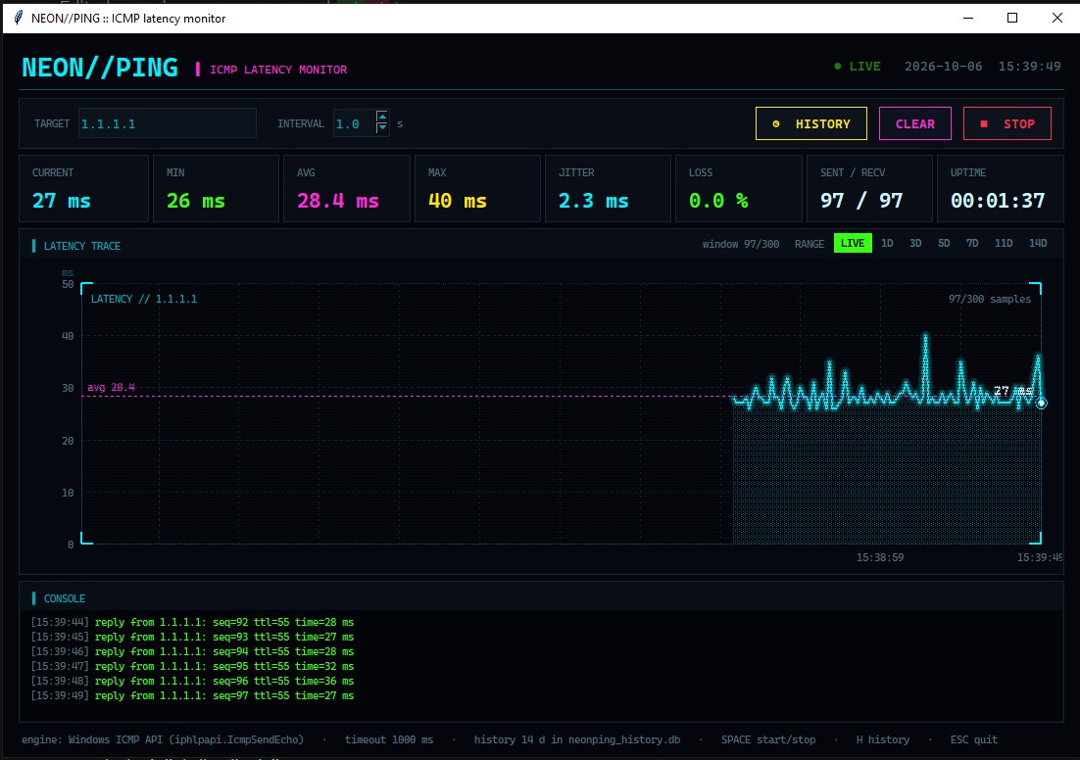Click the 15:38:59 time axis label
Image resolution: width=1080 pixels, height=760 pixels.
pyautogui.click(x=879, y=557)
